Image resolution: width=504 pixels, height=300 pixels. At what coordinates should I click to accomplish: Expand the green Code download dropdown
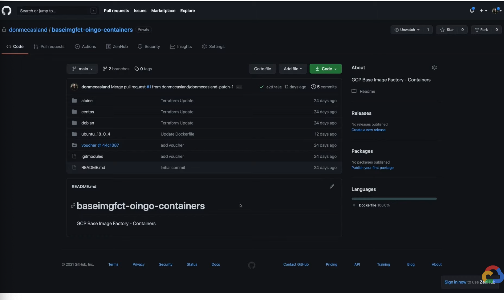coord(326,69)
